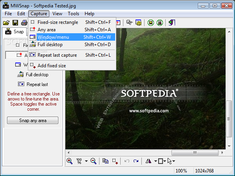This screenshot has width=235, height=176.
Task: Open the File menu
Action: (8, 14)
